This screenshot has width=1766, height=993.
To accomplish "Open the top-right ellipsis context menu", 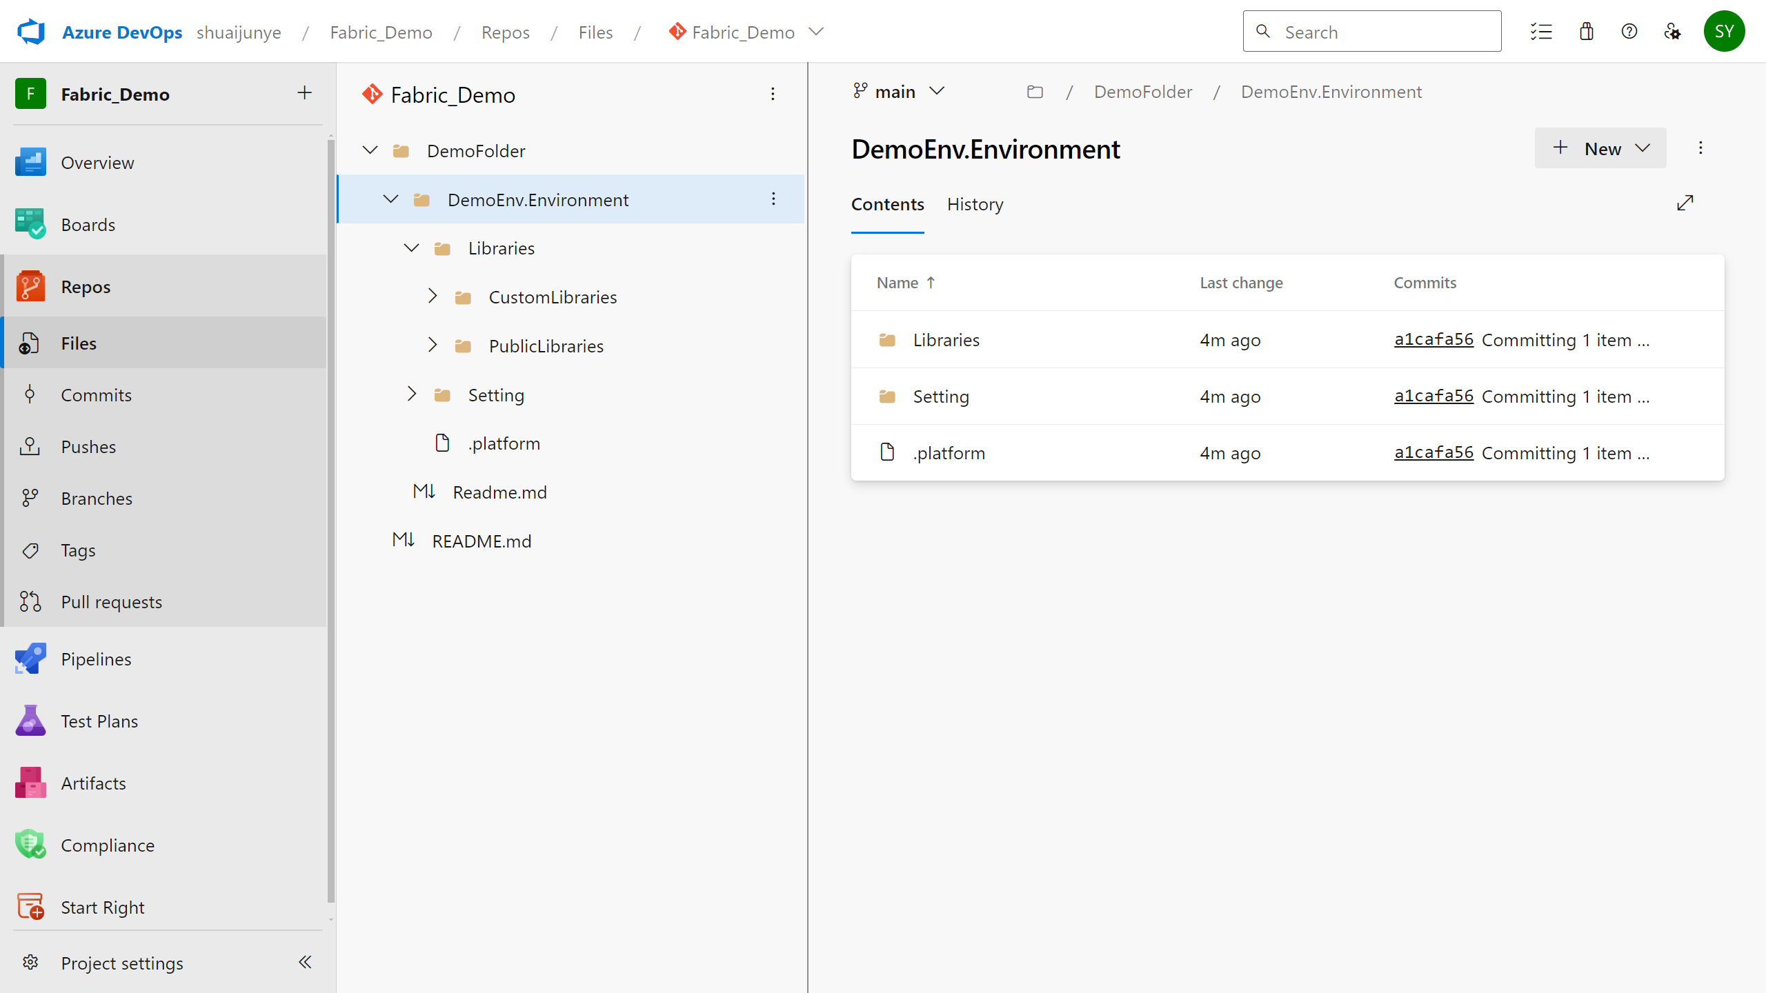I will [x=1700, y=148].
